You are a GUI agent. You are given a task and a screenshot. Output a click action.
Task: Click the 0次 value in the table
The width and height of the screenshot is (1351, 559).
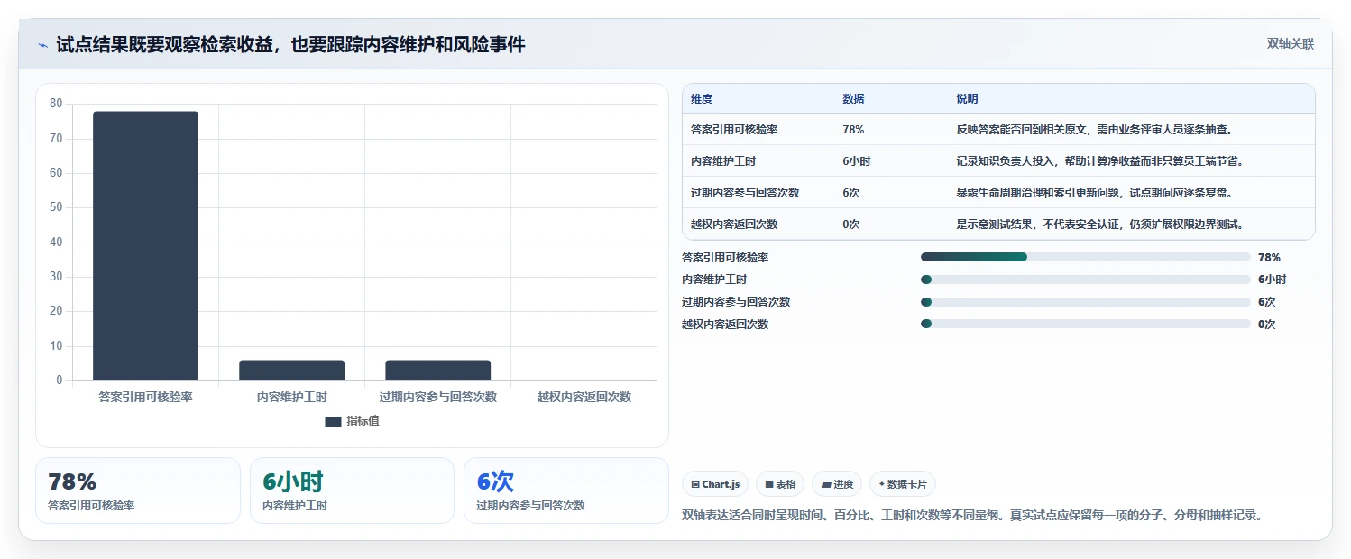850,225
